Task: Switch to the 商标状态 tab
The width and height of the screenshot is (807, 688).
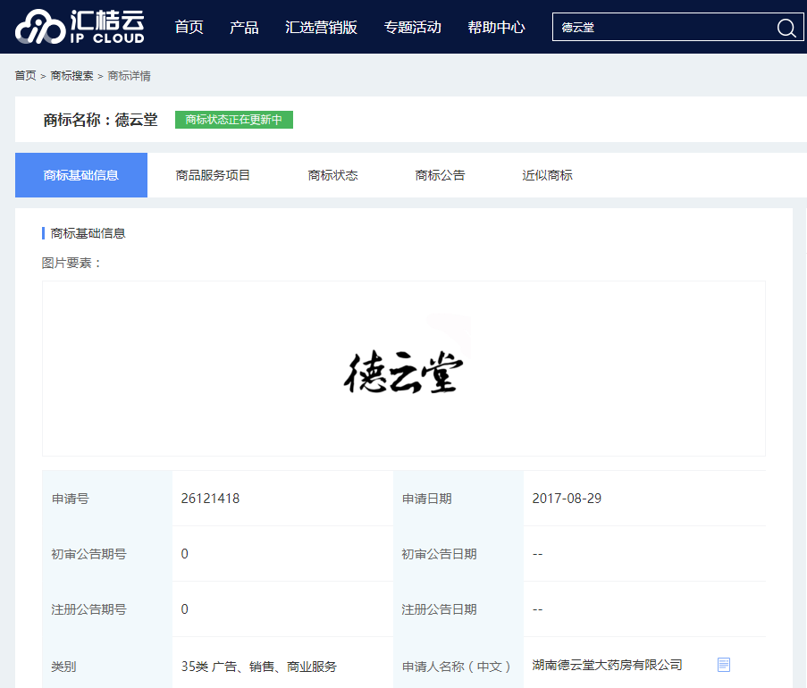Action: coord(332,175)
